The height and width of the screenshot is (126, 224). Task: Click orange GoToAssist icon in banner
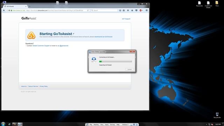pyautogui.click(x=31, y=35)
